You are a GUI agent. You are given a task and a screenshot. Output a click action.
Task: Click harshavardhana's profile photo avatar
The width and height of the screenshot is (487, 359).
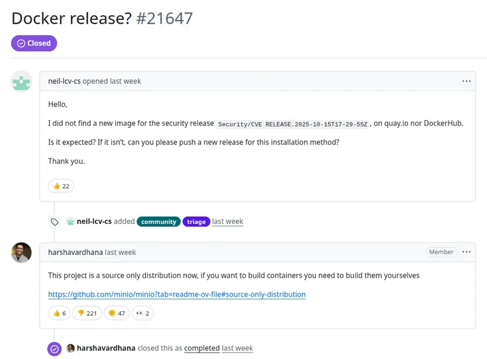pyautogui.click(x=21, y=252)
